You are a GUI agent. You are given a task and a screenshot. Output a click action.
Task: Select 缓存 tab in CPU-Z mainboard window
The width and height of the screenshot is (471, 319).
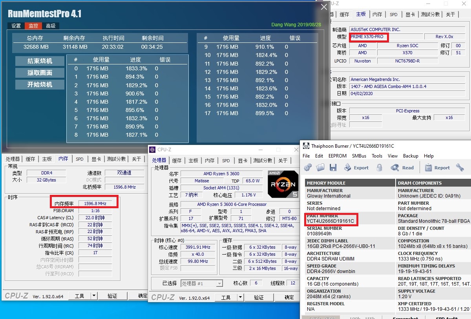(x=344, y=15)
